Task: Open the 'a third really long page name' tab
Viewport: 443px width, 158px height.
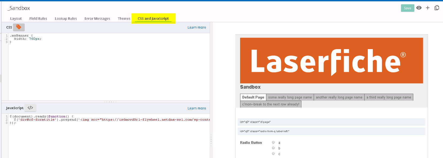Action: point(389,97)
